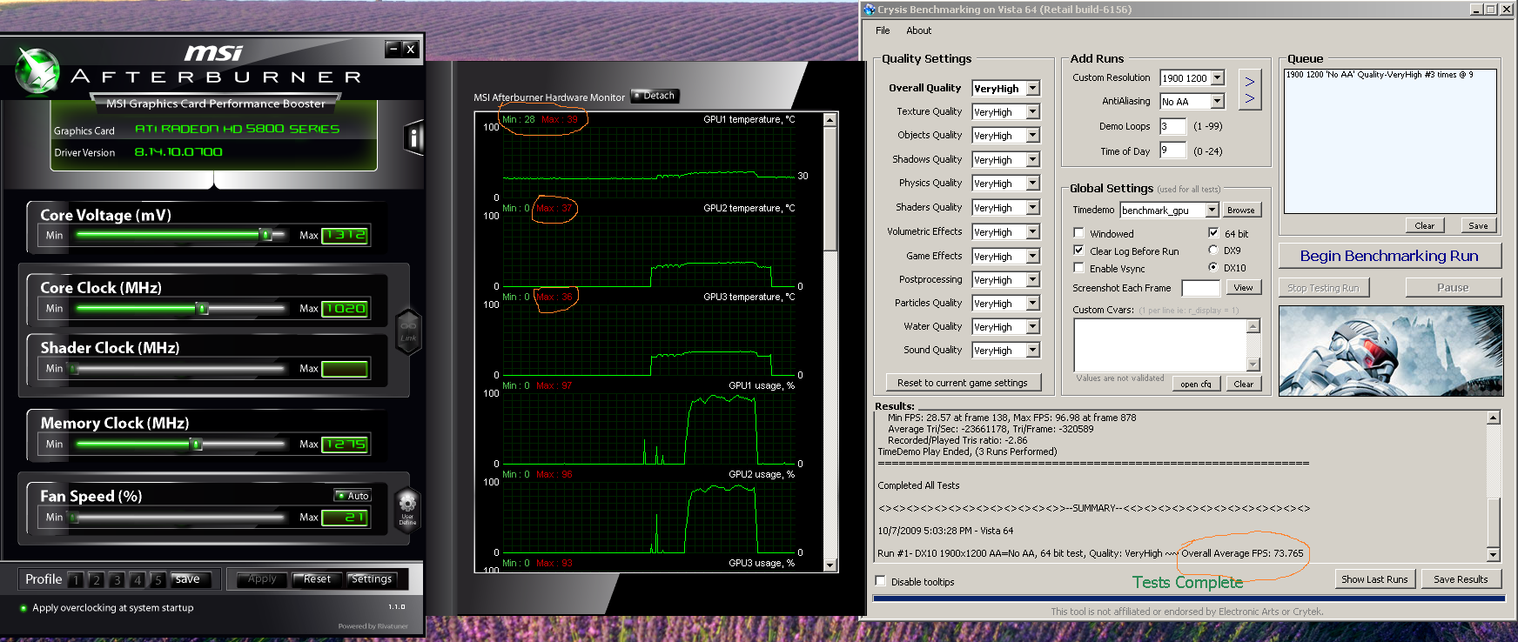Select profile slot 4 in Afterburner
The height and width of the screenshot is (642, 1518).
[x=138, y=580]
